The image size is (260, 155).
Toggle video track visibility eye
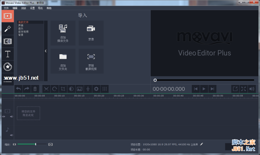[4, 117]
